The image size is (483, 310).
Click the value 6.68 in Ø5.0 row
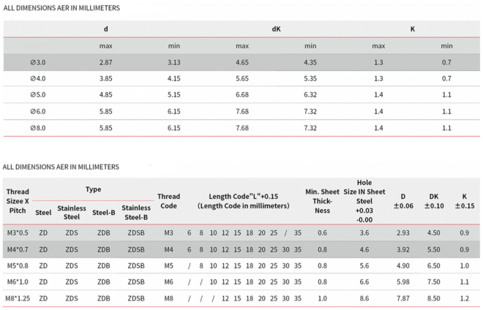(x=242, y=95)
